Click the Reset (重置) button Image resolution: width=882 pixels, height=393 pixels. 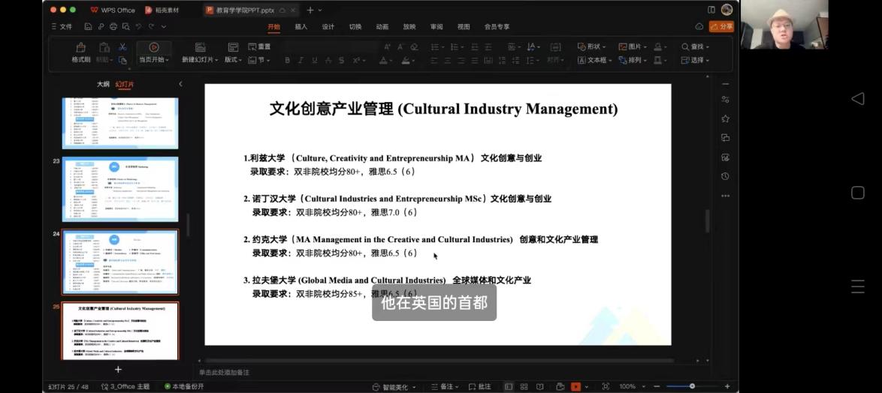click(259, 46)
